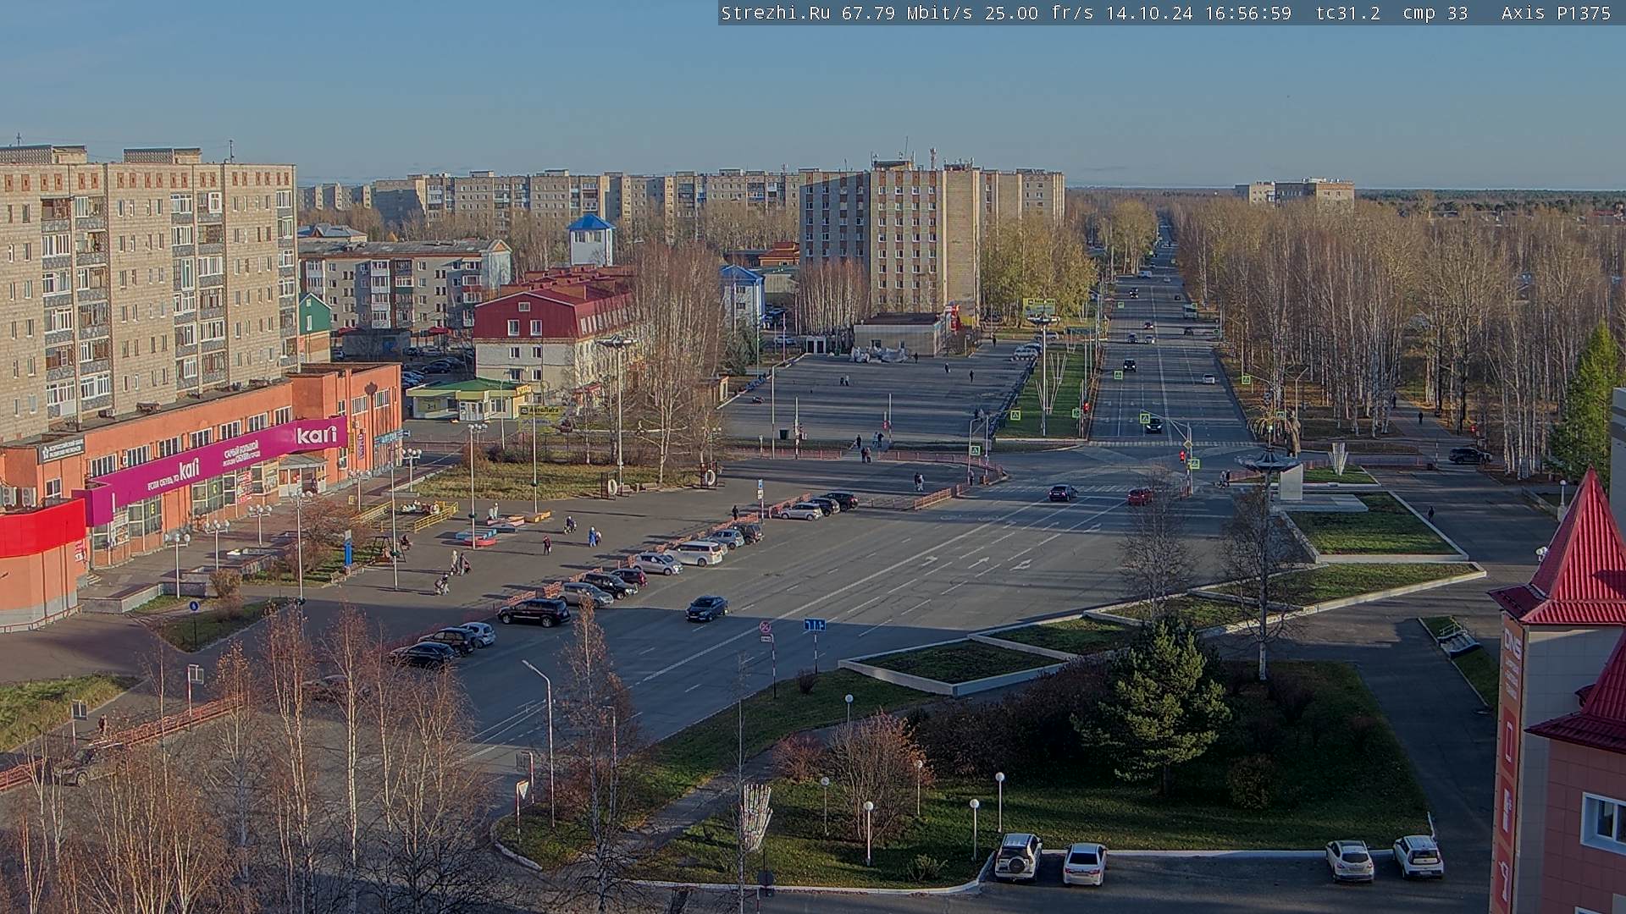Click the 25.00 fr/s frame rate value
1626x914 pixels.
coord(1039,13)
